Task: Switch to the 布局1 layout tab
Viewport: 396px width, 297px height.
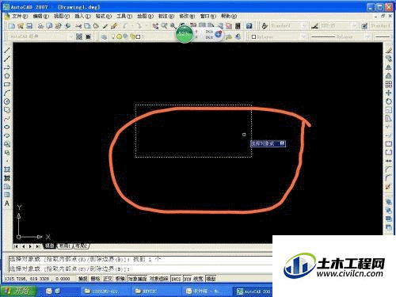Action: coord(65,246)
